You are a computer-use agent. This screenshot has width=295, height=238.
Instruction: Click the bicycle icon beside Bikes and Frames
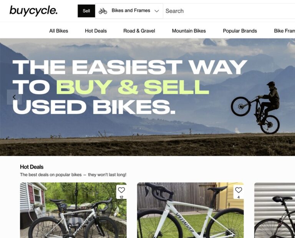pyautogui.click(x=103, y=11)
